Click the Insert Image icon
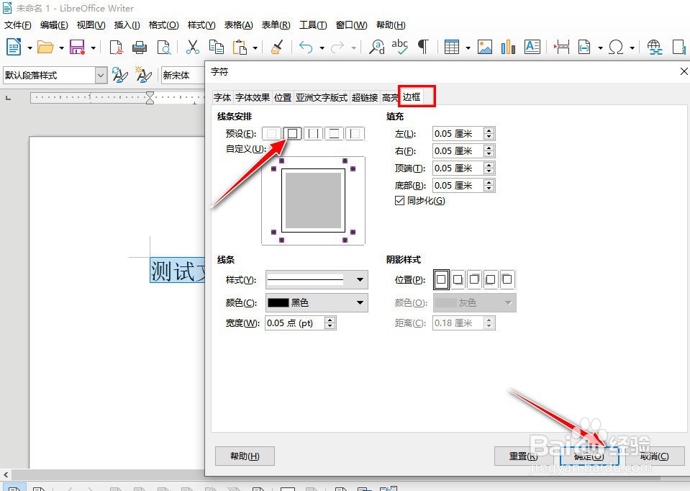The width and height of the screenshot is (690, 491). (485, 47)
